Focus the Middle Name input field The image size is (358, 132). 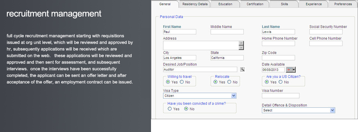(x=227, y=32)
